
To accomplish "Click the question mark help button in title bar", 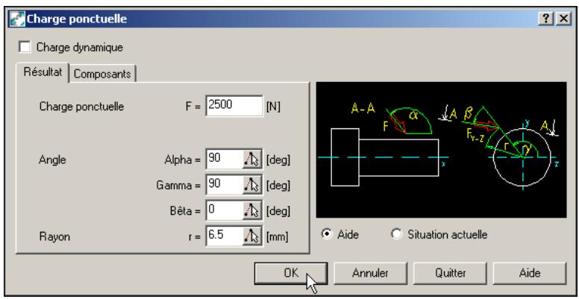I will pyautogui.click(x=546, y=19).
